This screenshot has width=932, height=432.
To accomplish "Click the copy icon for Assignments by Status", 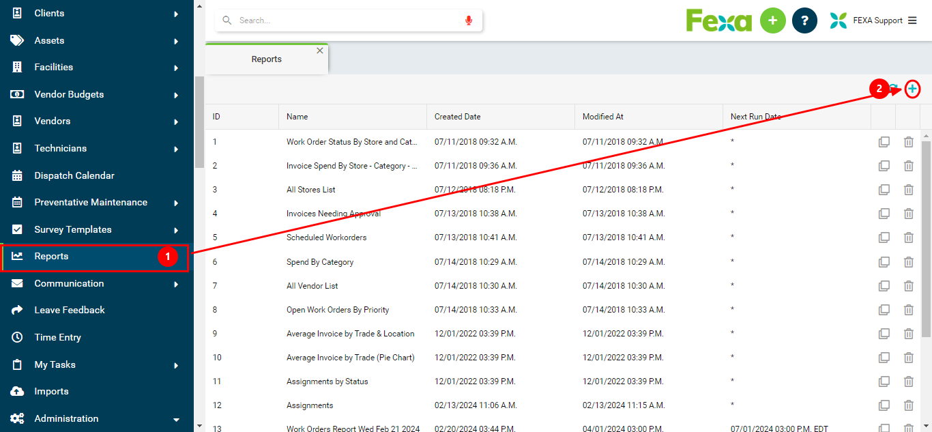I will [884, 381].
